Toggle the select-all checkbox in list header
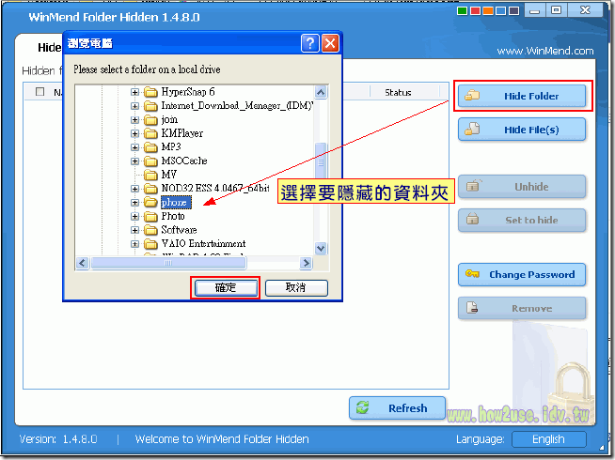Viewport: 615px width, 460px height. pos(39,92)
